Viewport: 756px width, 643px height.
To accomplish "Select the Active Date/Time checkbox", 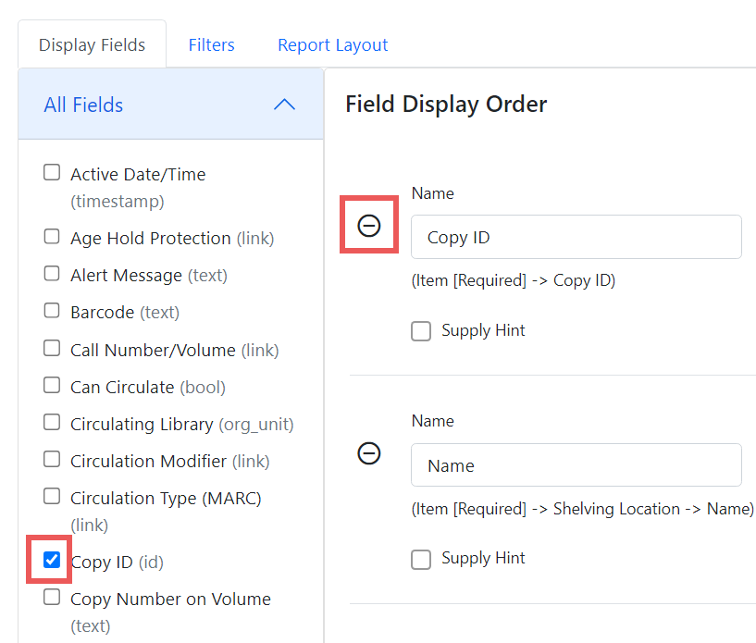I will click(51, 170).
